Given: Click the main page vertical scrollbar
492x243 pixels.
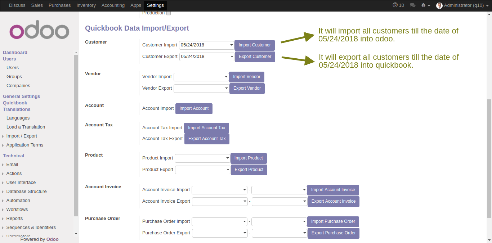Looking at the screenshot, I should (489, 158).
